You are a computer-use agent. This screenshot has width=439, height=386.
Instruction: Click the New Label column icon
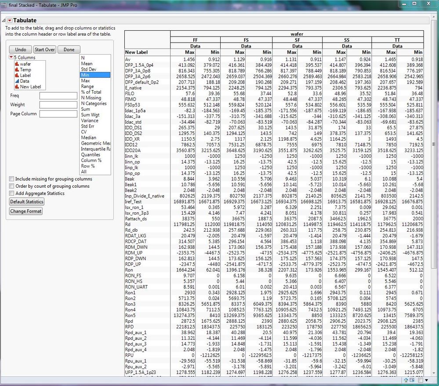pos(17,87)
